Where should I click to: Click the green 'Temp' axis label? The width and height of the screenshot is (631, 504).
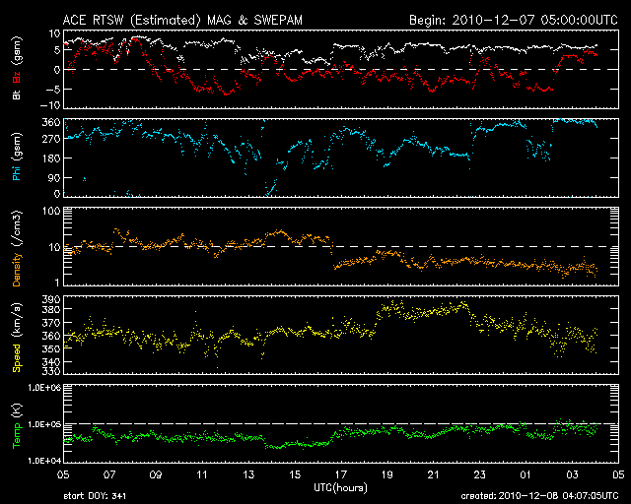click(x=17, y=435)
